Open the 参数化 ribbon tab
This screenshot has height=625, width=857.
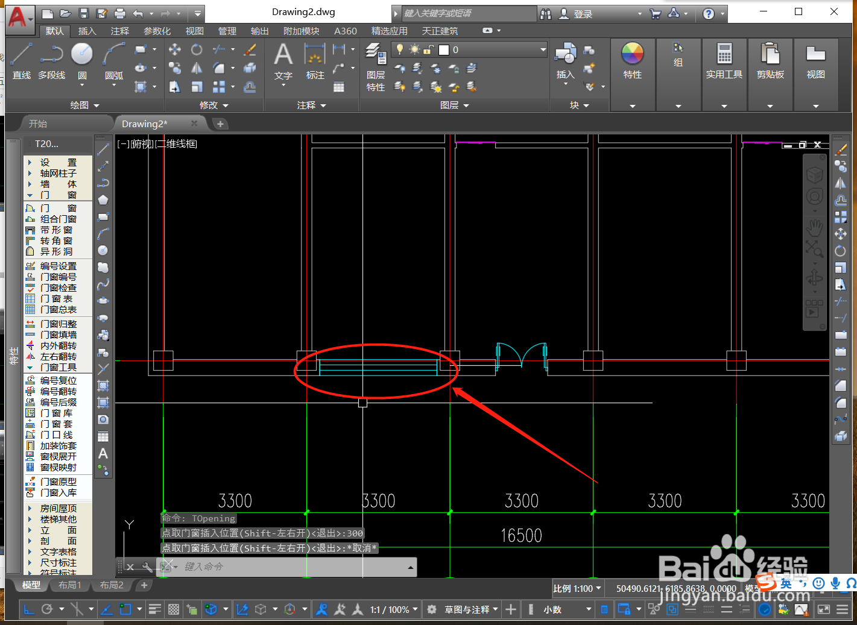[157, 31]
